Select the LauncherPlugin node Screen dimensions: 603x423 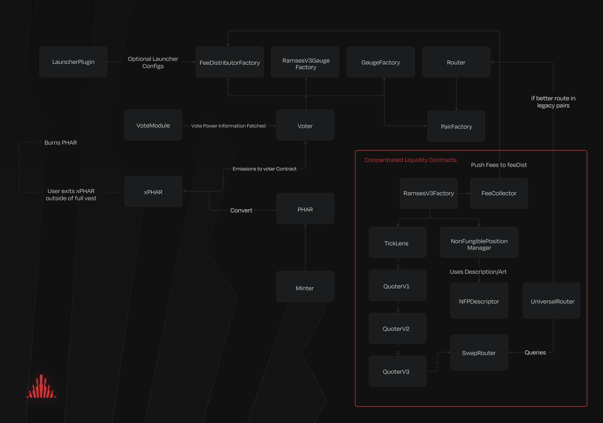click(x=73, y=62)
